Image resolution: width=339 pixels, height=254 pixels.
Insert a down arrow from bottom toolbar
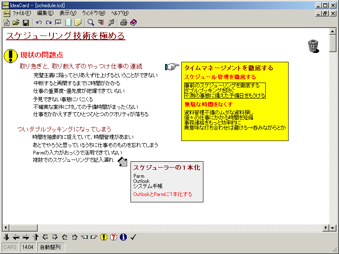(6, 237)
